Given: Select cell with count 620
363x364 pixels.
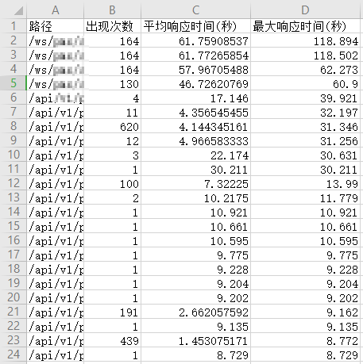Looking at the screenshot, I should 112,126.
